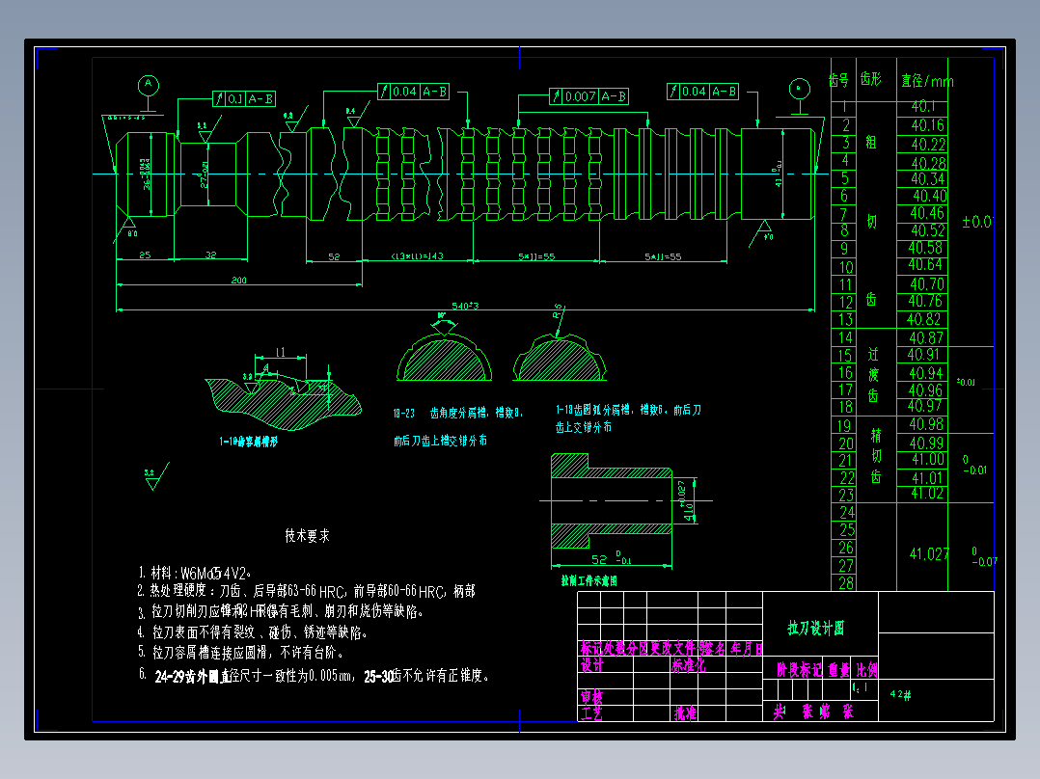Select the title block cell 阶段标记

[799, 670]
